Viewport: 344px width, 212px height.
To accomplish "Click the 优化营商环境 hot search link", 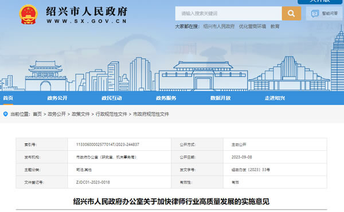I will tap(252, 26).
